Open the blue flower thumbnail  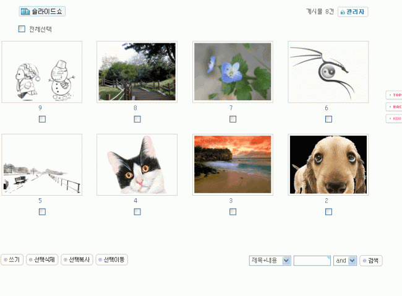233,72
